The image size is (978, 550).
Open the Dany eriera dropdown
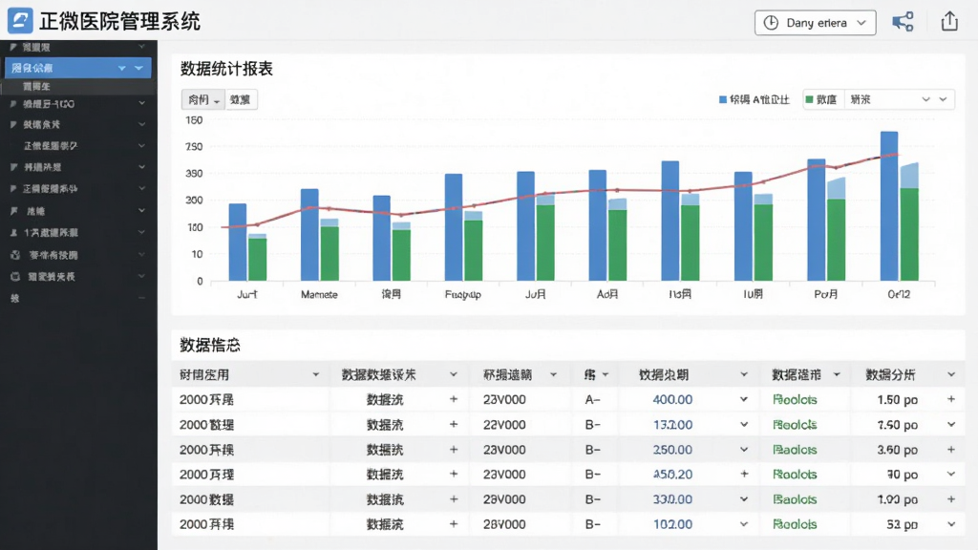point(816,23)
